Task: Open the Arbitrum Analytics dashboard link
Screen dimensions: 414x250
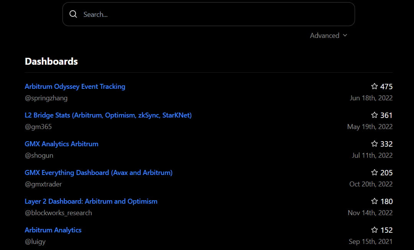Action: click(x=53, y=230)
